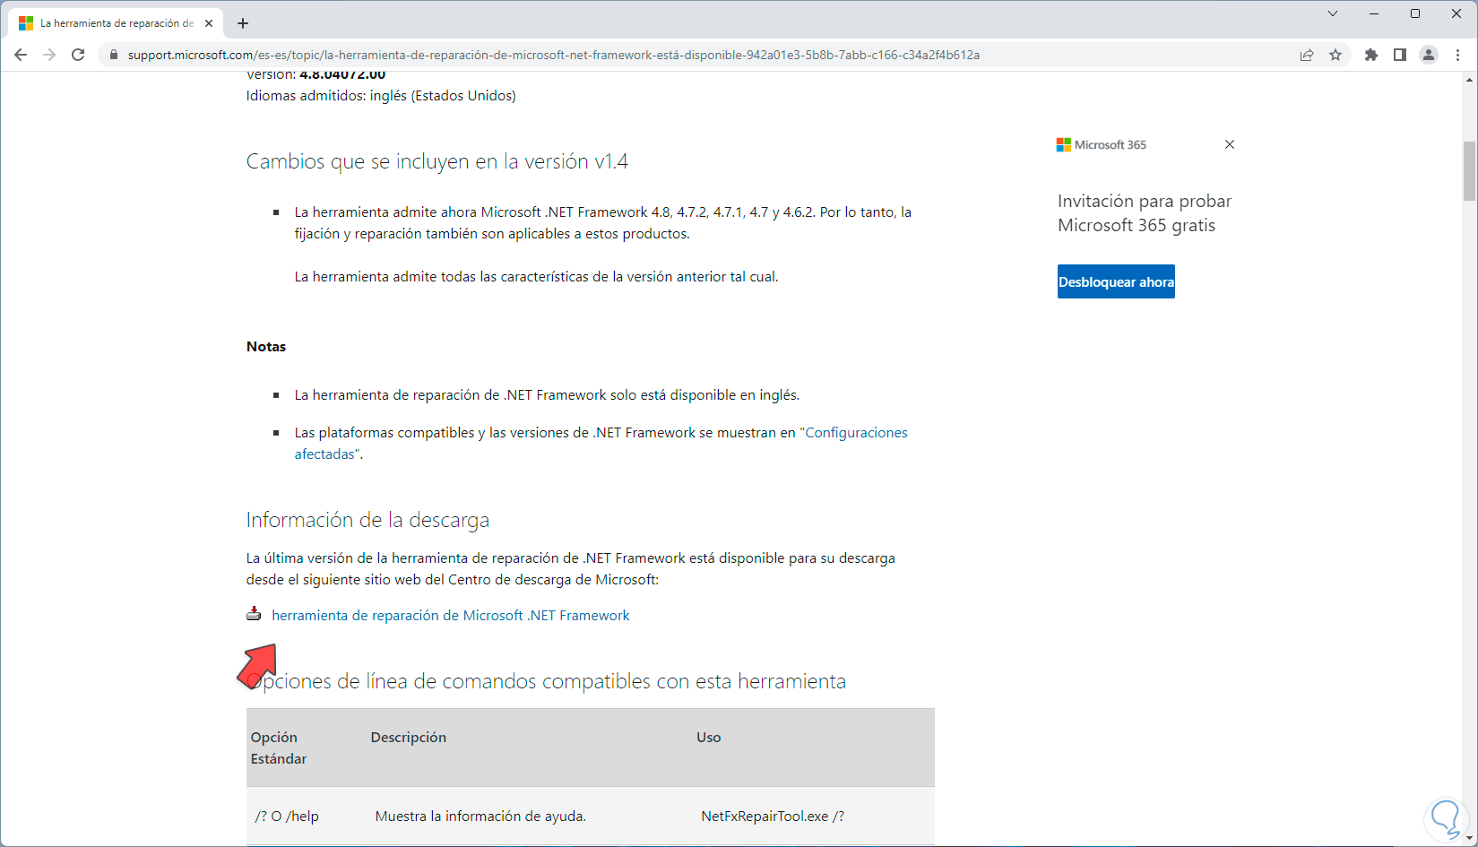Click the address bar URL
The image size is (1478, 847).
(x=553, y=55)
